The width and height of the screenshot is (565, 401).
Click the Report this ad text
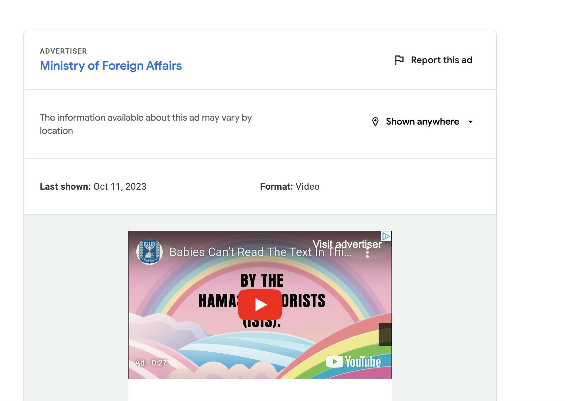point(442,60)
